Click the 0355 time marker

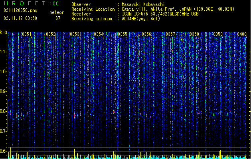[123, 34]
